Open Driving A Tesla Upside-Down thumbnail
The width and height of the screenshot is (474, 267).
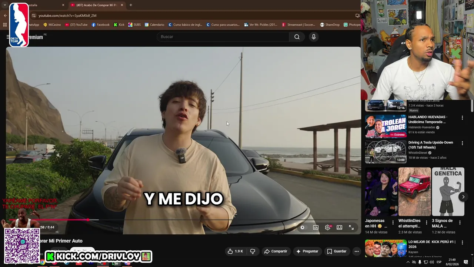click(x=385, y=152)
